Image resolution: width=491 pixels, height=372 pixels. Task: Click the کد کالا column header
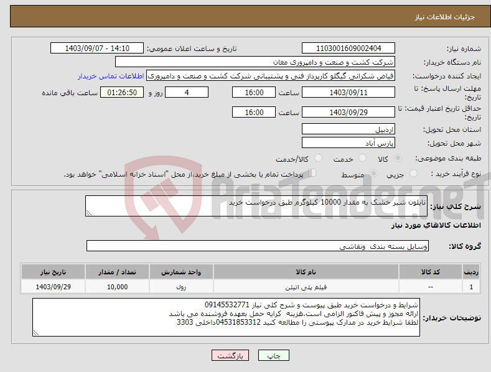click(431, 272)
